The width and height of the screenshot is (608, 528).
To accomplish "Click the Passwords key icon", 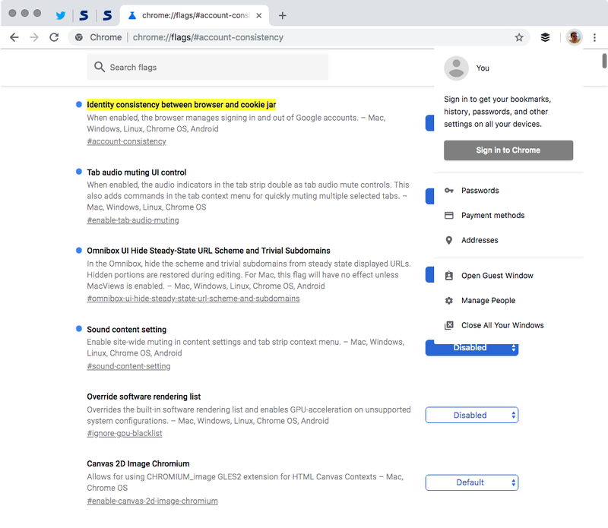I will pos(449,190).
